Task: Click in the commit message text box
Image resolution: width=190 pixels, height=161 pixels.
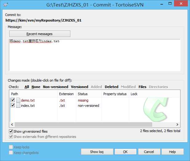Action: point(95,55)
